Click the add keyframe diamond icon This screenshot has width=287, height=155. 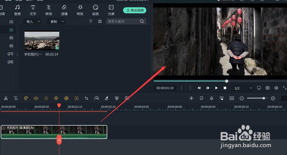(56, 98)
